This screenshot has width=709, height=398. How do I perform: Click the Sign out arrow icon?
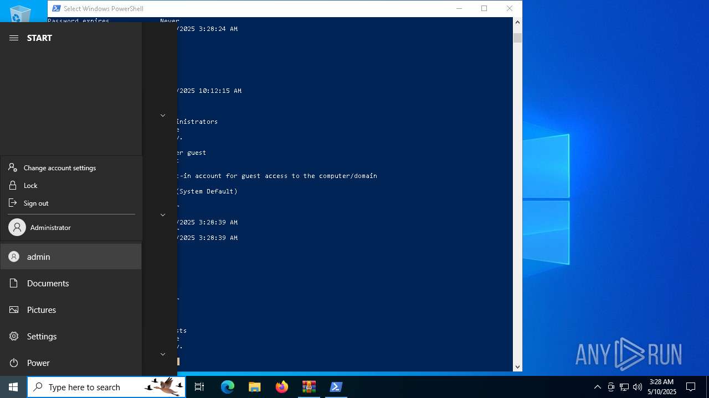(13, 203)
